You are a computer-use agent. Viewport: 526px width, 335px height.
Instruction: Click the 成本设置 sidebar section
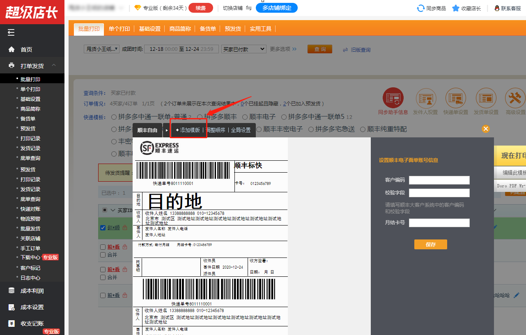pyautogui.click(x=32, y=307)
